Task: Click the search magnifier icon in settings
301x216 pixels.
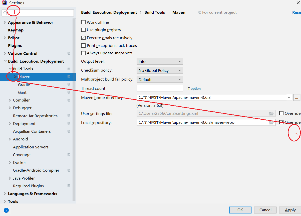Action: tap(5, 13)
